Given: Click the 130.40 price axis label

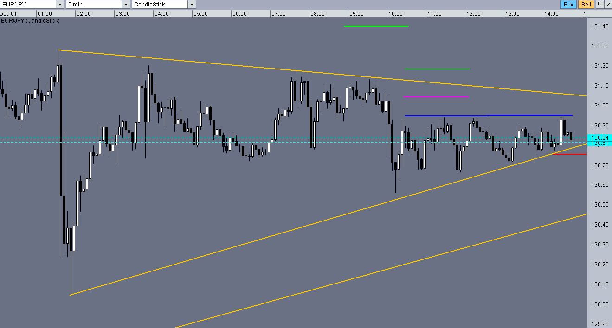Looking at the screenshot, I should 600,225.
